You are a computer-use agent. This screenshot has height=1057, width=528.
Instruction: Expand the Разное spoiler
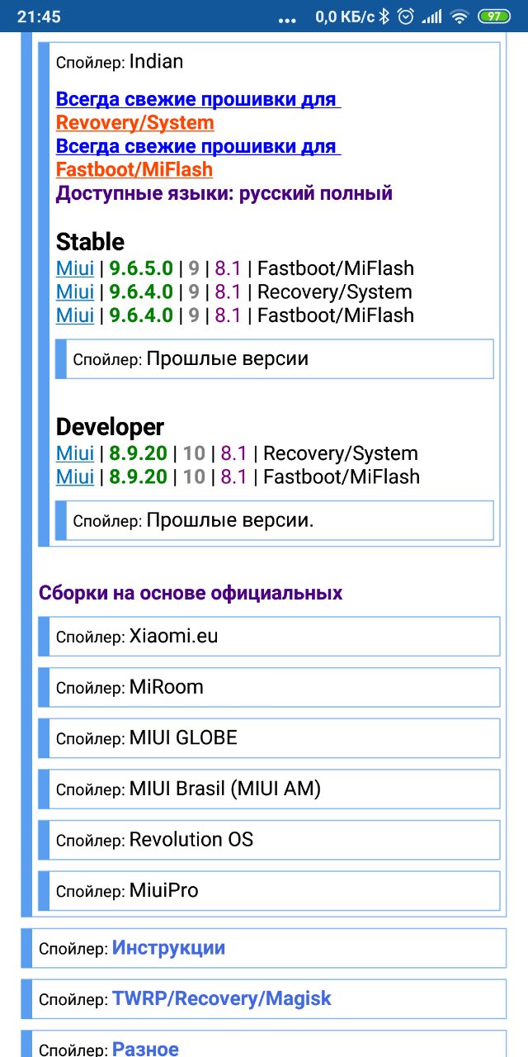tap(263, 1044)
